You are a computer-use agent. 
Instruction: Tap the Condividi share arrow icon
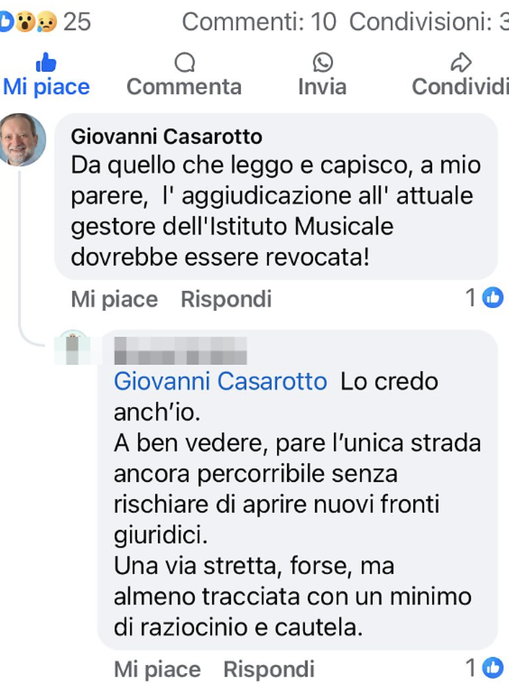coord(461,63)
